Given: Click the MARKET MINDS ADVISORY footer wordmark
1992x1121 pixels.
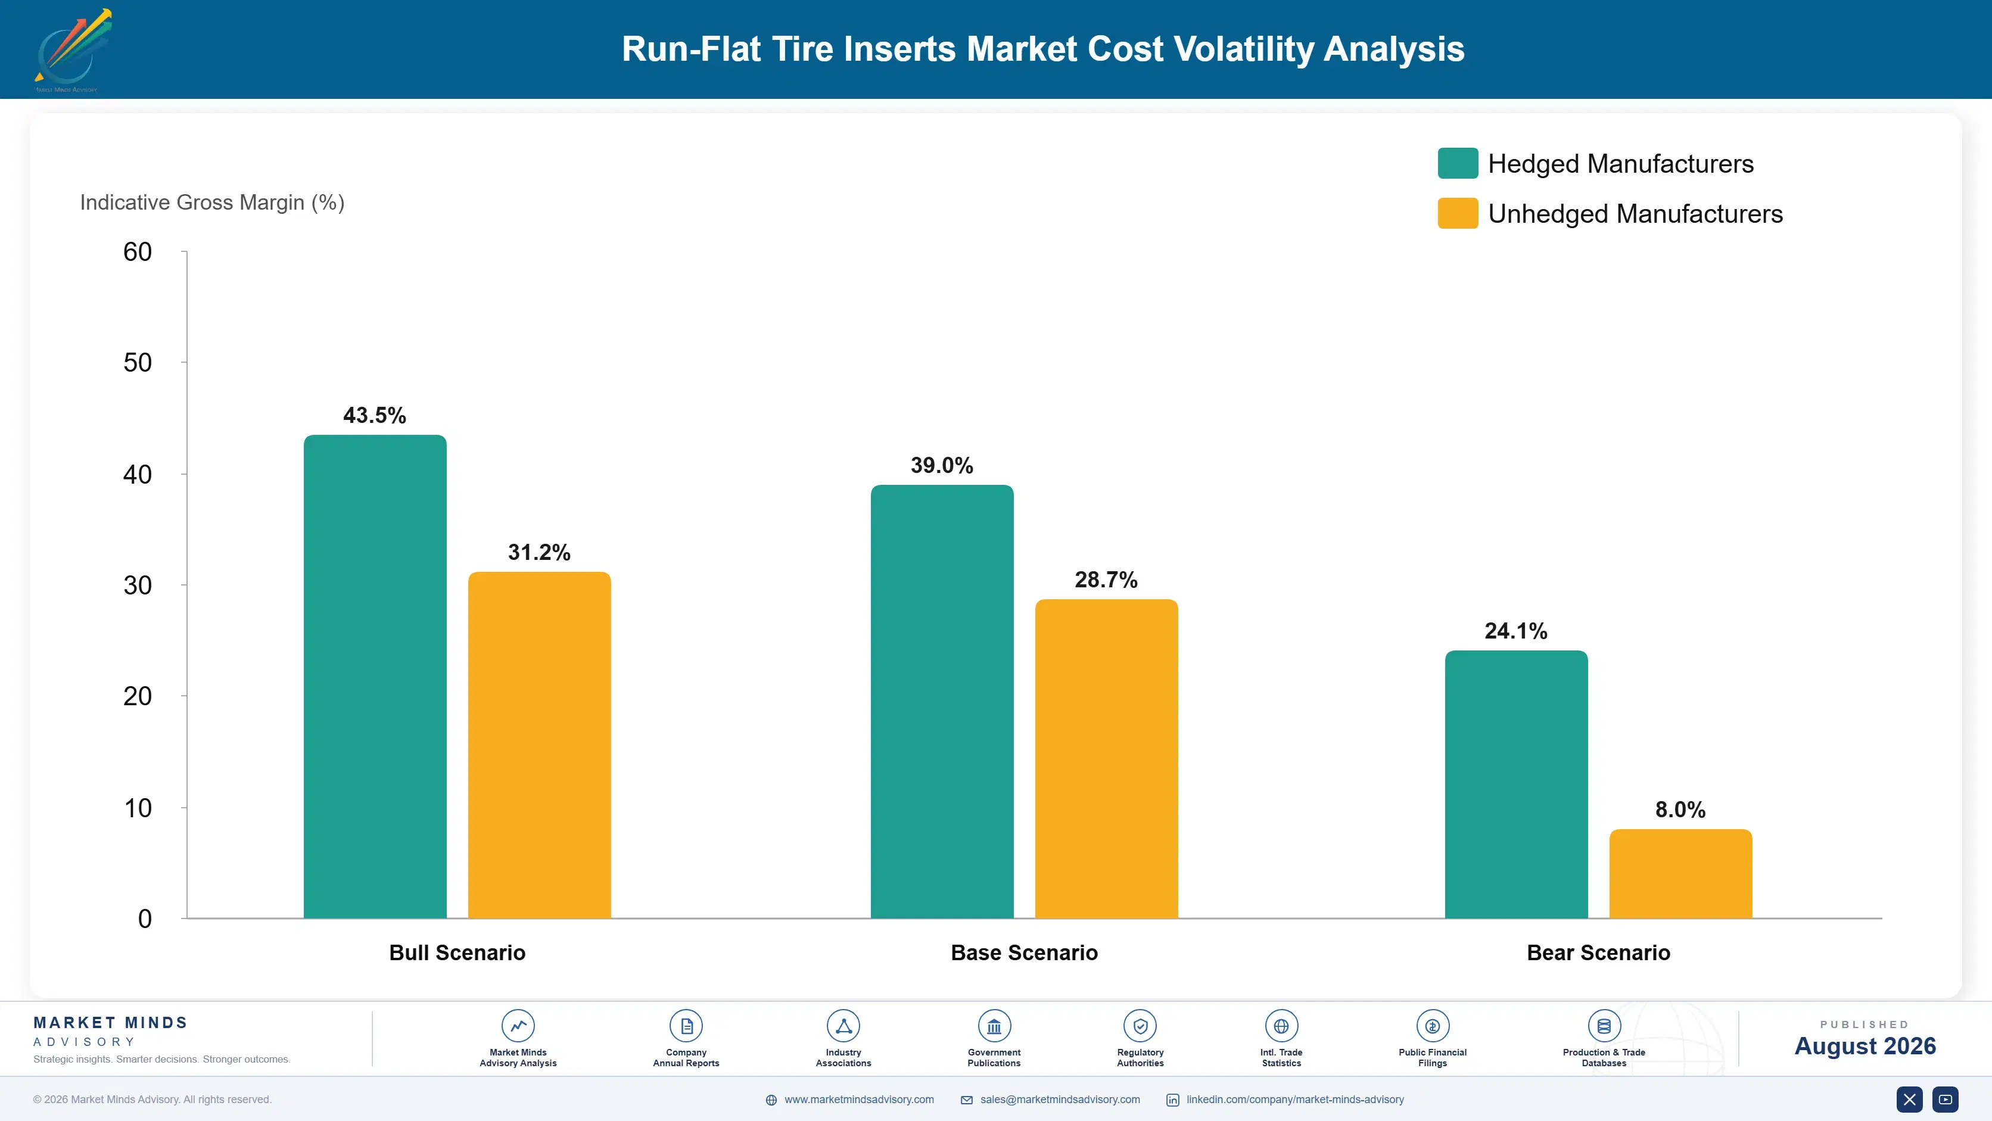Looking at the screenshot, I should [x=111, y=1031].
